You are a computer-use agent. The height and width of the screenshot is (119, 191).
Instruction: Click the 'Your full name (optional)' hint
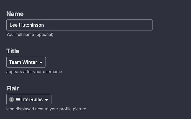click(30, 35)
